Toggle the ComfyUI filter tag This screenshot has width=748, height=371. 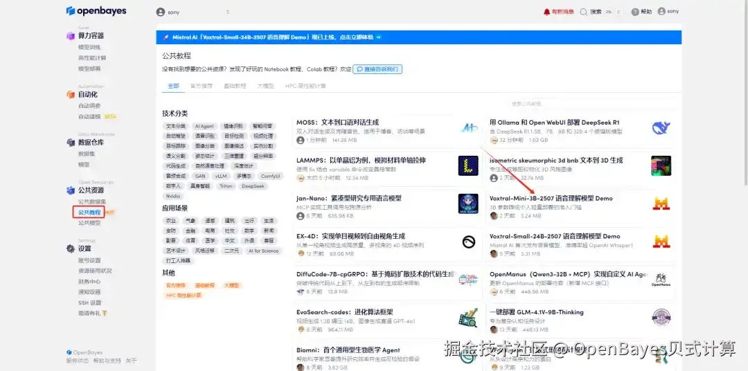tap(271, 176)
